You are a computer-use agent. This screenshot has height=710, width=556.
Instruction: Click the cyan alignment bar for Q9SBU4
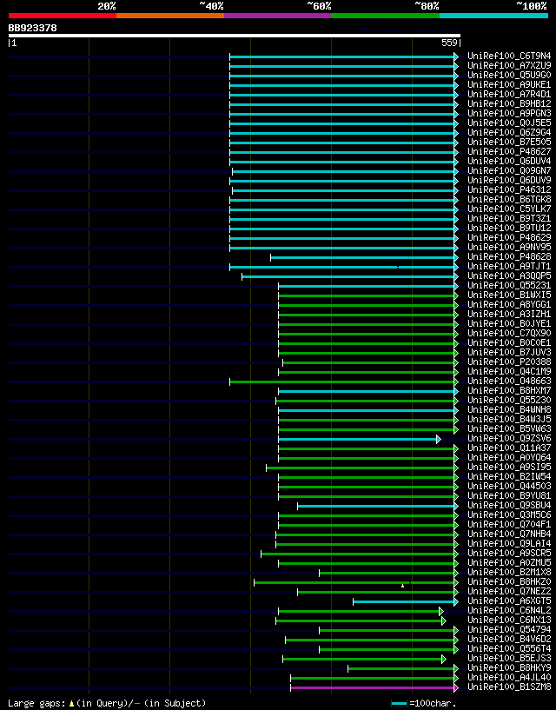[x=376, y=507]
